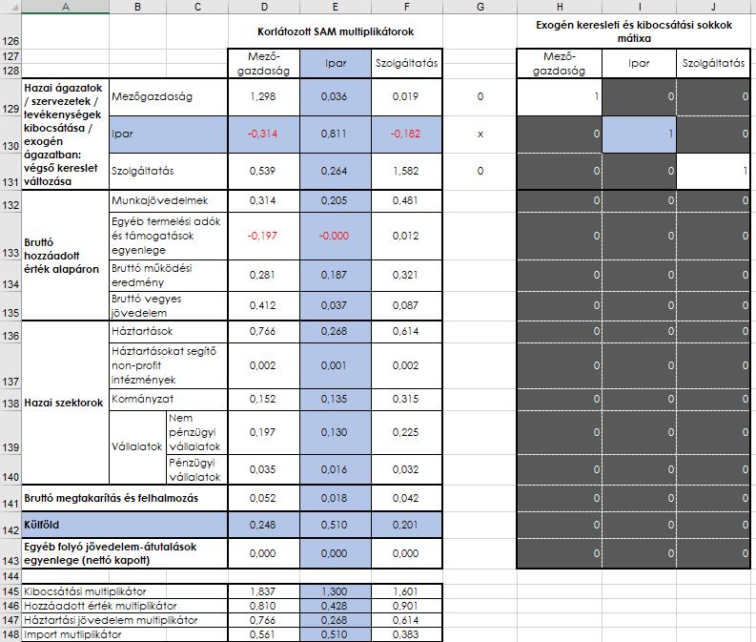The height and width of the screenshot is (642, 756).
Task: Select column header A
Action: pos(66,7)
